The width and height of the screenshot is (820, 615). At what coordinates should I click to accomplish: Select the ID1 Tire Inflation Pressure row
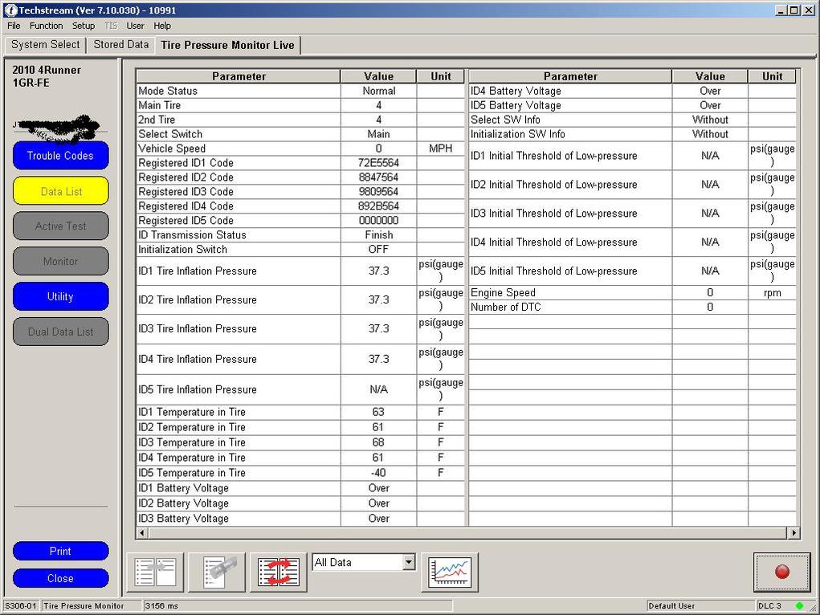[300, 271]
